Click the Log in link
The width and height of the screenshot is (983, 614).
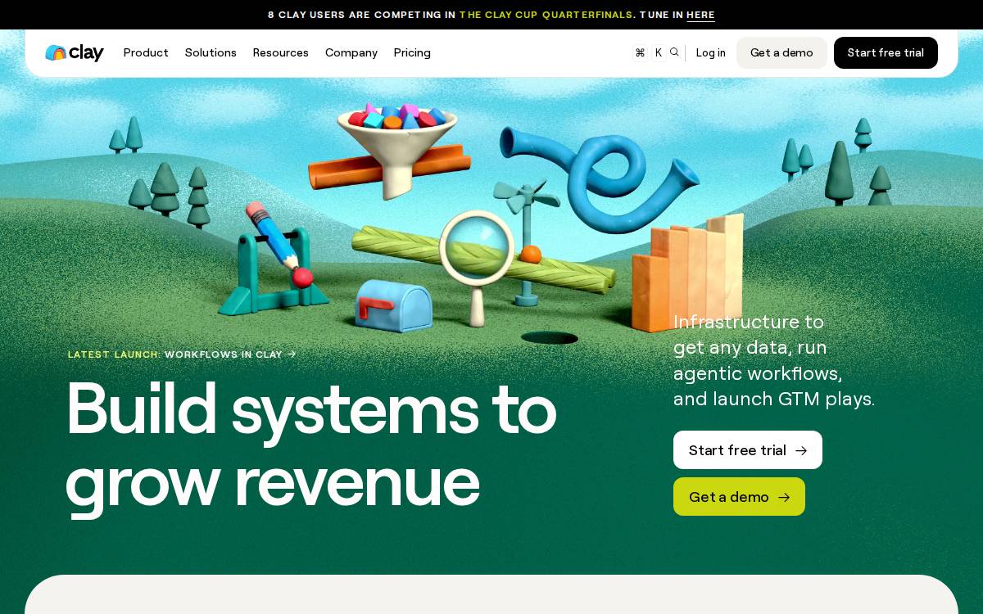pyautogui.click(x=710, y=52)
